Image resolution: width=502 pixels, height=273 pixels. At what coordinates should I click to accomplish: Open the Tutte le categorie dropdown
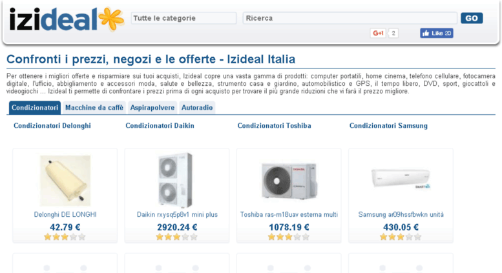[183, 18]
